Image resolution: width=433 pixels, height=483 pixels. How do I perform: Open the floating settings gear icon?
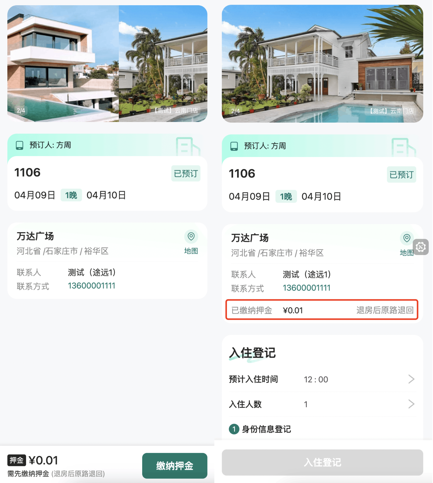(x=421, y=247)
